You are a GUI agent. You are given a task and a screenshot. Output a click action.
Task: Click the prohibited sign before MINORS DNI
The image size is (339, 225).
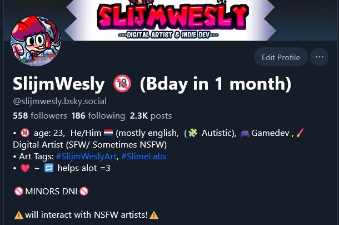pos(18,192)
